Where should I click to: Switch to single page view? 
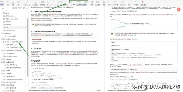(x=73, y=5)
